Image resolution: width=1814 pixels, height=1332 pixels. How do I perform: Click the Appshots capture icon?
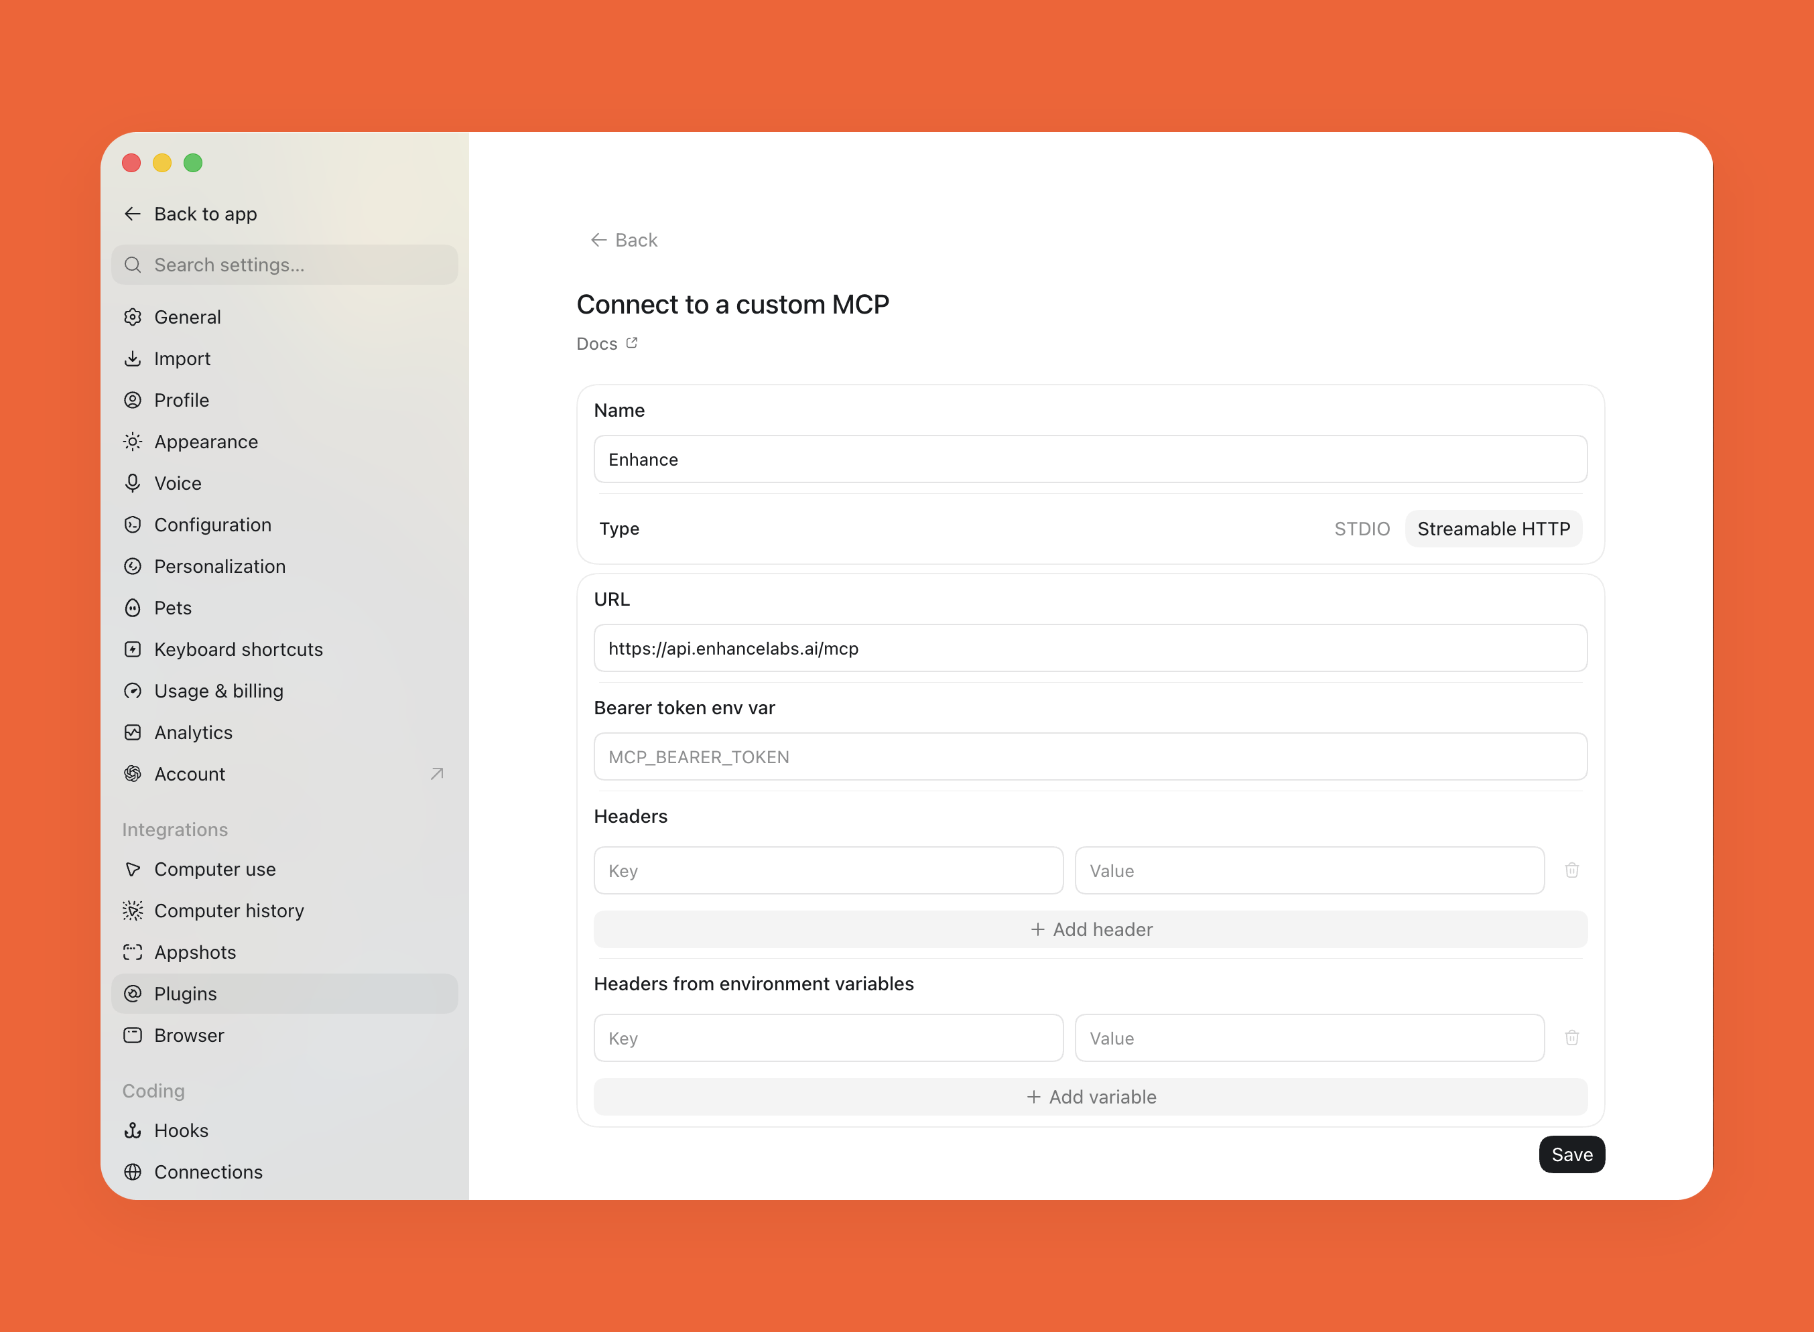tap(133, 952)
